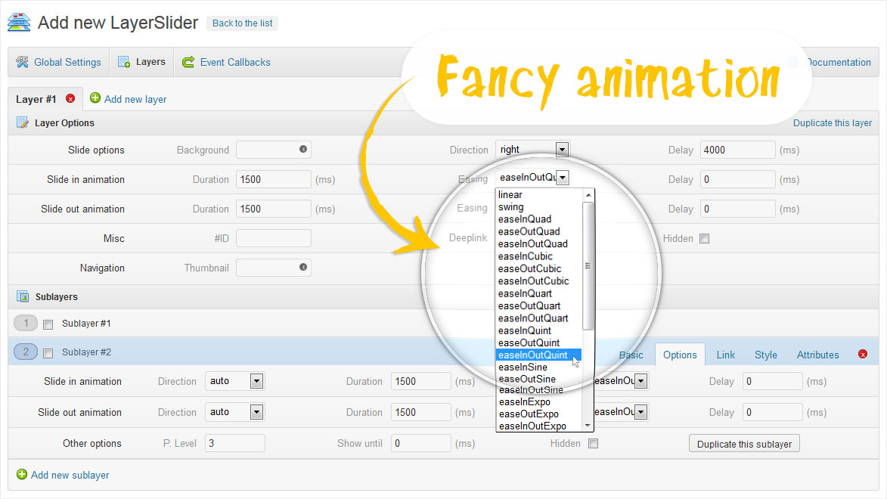This screenshot has height=499, width=887.
Task: Toggle the Sublayer #2 checkbox
Action: click(48, 353)
